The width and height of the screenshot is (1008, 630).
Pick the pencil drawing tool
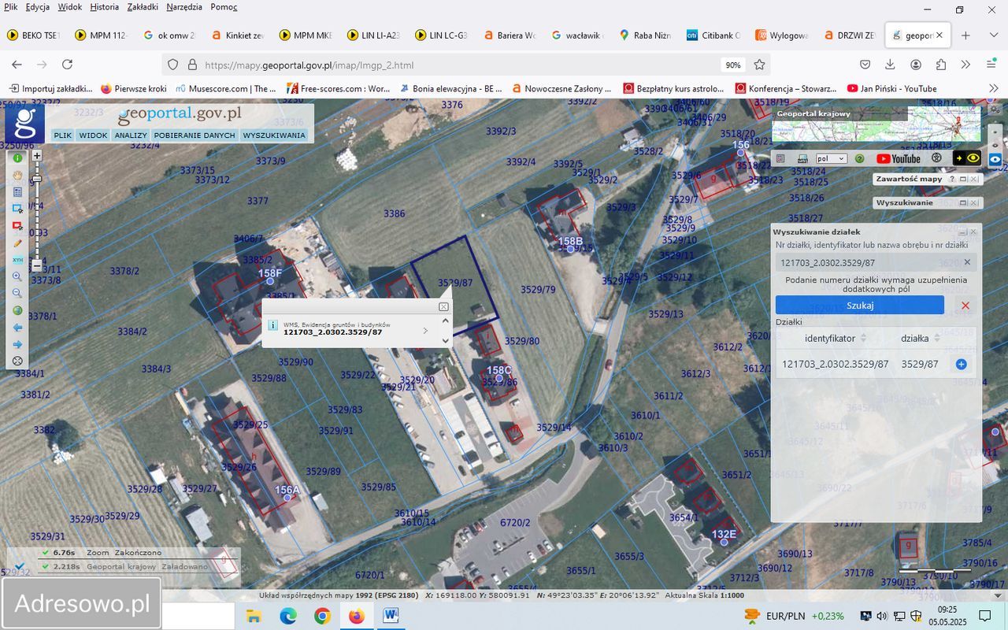(17, 243)
